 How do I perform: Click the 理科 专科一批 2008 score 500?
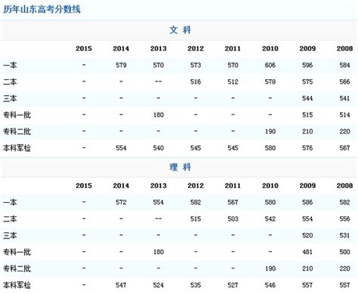(x=344, y=252)
